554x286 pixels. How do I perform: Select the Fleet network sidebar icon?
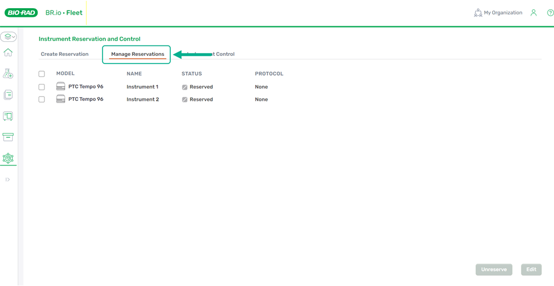click(x=8, y=158)
